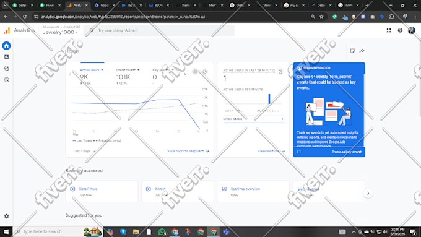Expand the Active users metric dropdown

[x=92, y=70]
